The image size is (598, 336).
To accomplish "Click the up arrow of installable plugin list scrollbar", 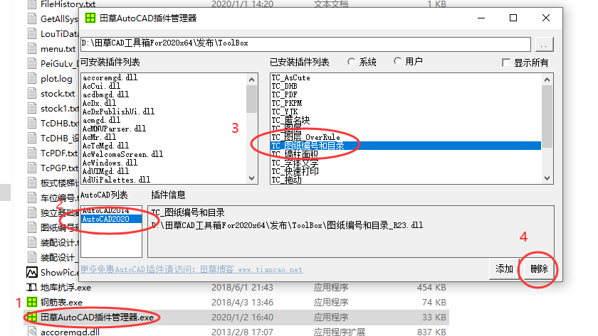I will click(251, 80).
